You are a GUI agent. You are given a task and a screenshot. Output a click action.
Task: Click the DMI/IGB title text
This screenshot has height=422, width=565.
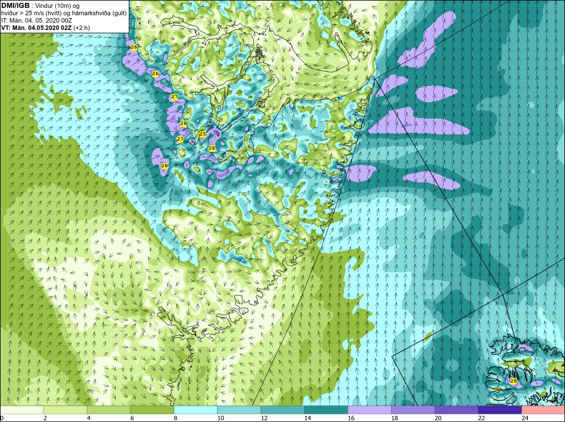tap(15, 6)
